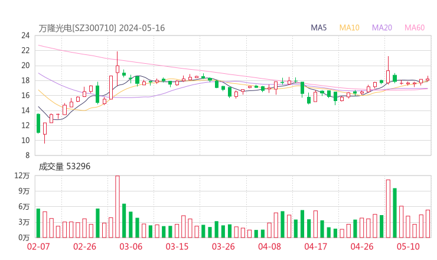This screenshot has height=260, width=437.
Task: Click the 12 price axis label
Action: click(25, 125)
